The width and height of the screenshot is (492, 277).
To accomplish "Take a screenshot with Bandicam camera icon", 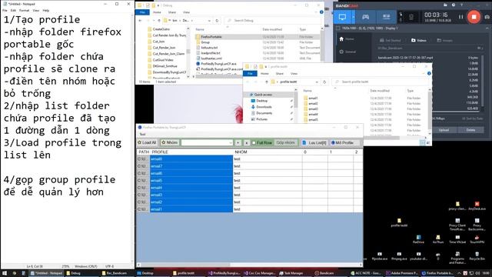I will click(487, 17).
